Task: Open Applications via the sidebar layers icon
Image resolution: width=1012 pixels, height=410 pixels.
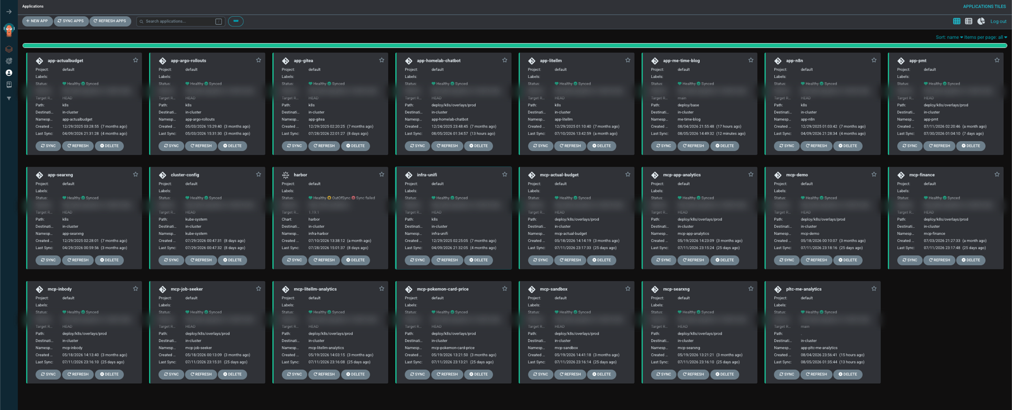Action: click(x=9, y=49)
